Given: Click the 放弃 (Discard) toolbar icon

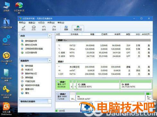Looking at the screenshot, I should coord(34,28).
